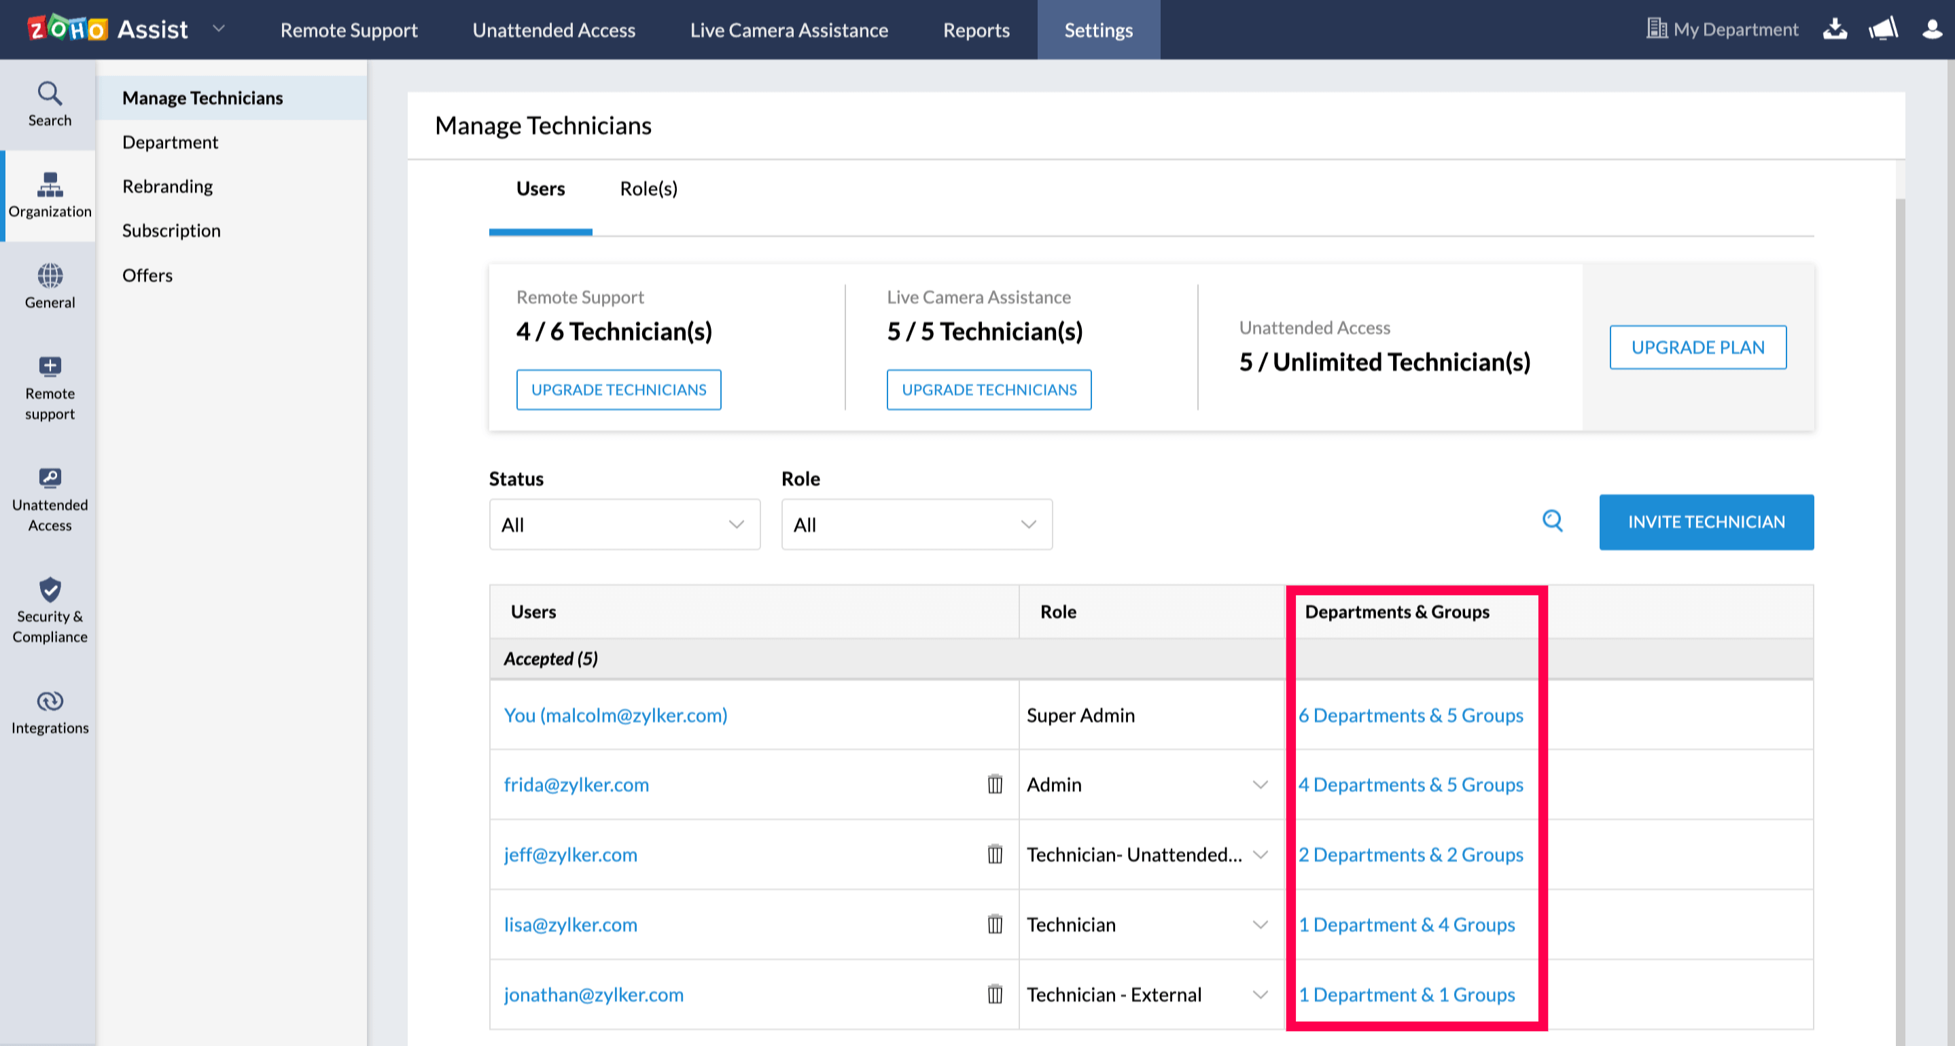1955x1046 pixels.
Task: Open the Role filter dropdown
Action: (x=916, y=525)
